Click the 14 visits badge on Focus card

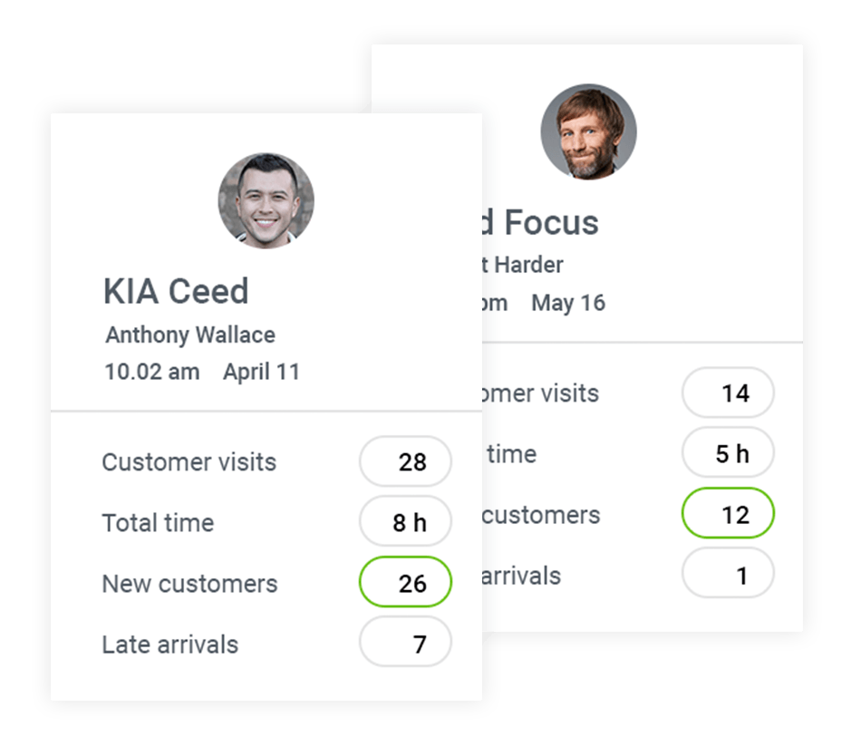pos(728,393)
